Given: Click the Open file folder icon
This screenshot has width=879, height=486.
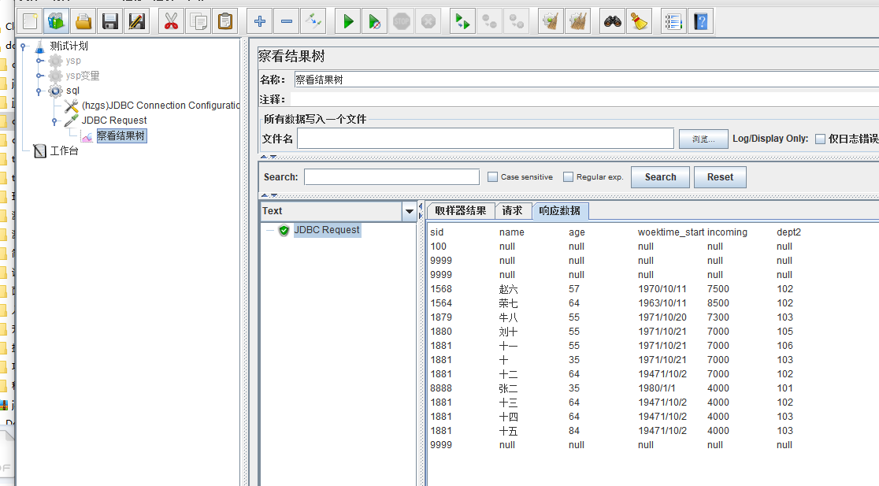Looking at the screenshot, I should click(x=83, y=22).
